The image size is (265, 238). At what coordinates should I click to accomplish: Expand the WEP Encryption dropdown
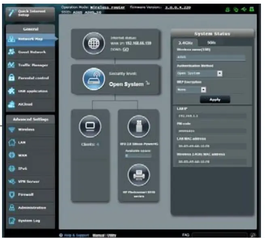[204, 89]
